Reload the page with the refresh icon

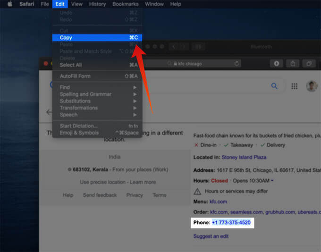pyautogui.click(x=237, y=63)
